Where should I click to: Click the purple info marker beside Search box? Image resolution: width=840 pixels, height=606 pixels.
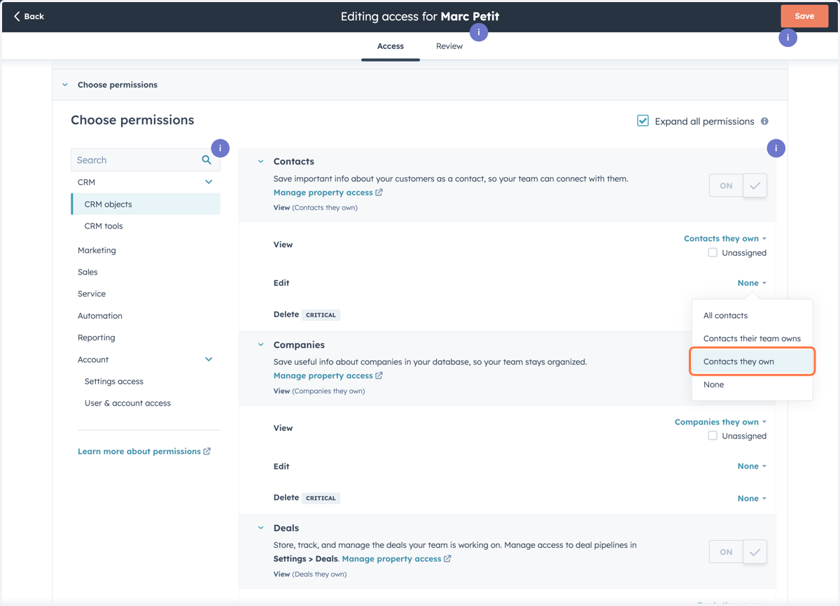pyautogui.click(x=220, y=148)
